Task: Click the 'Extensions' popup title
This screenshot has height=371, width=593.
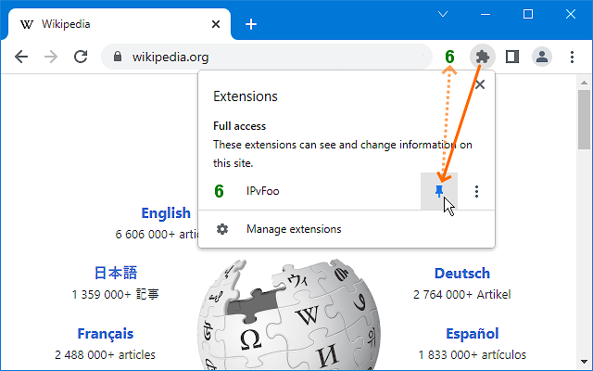Action: click(246, 96)
